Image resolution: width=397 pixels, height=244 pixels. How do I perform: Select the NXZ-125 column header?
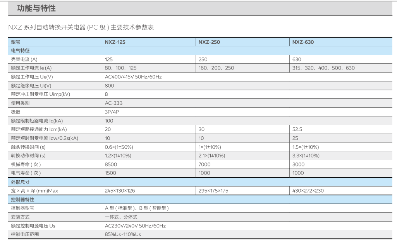[x=115, y=42]
